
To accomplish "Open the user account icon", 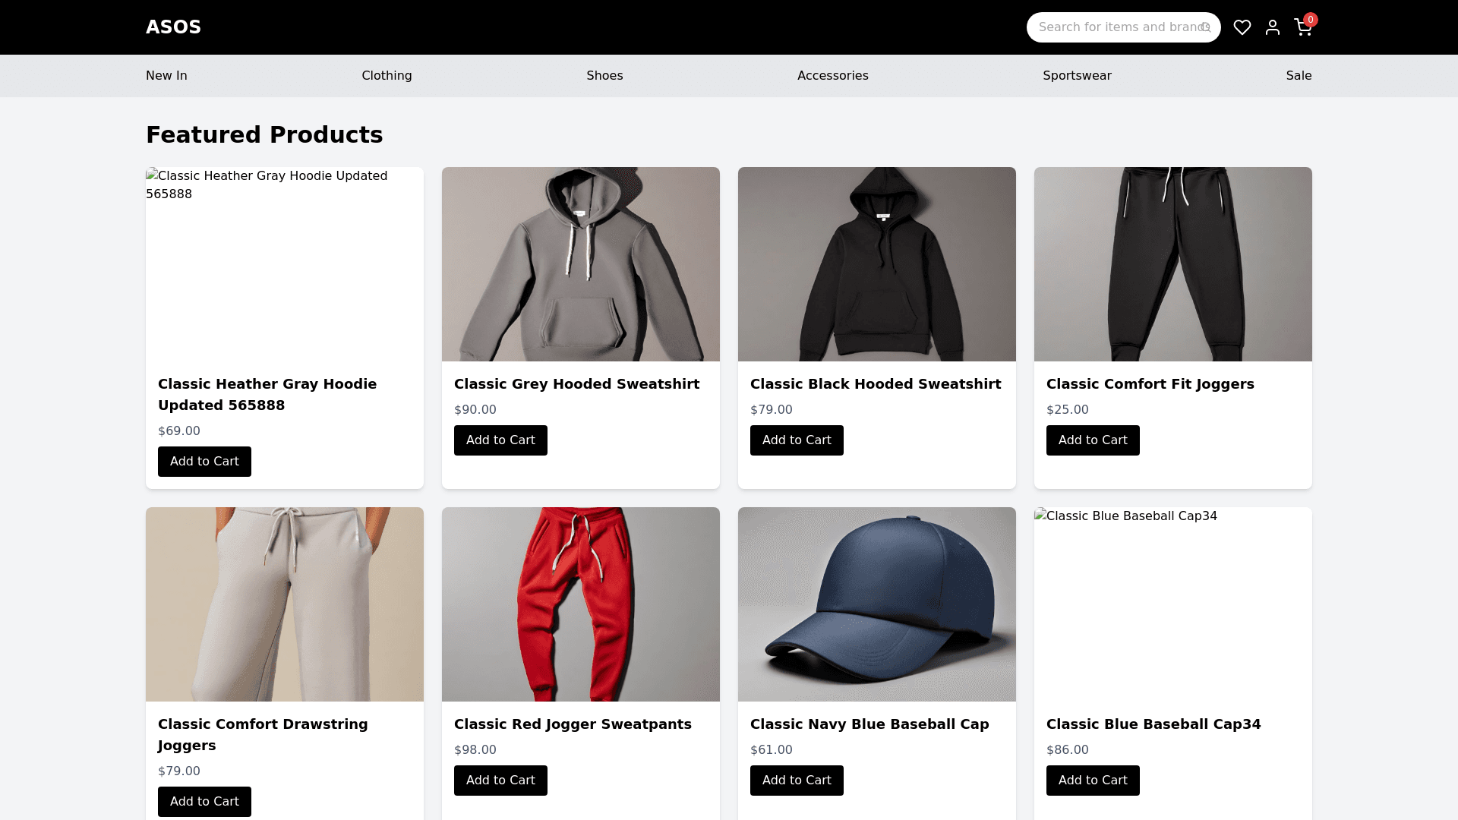I will [1273, 27].
